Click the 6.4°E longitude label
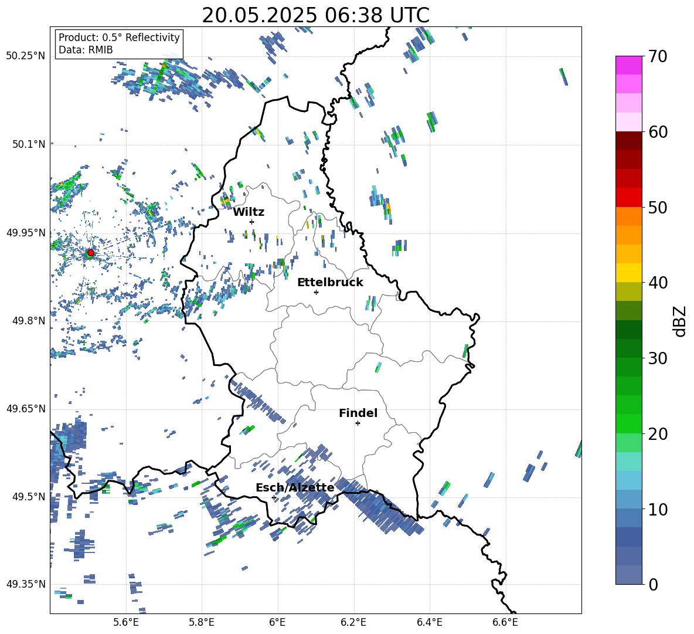Screen dimensions: 694x634 click(429, 622)
